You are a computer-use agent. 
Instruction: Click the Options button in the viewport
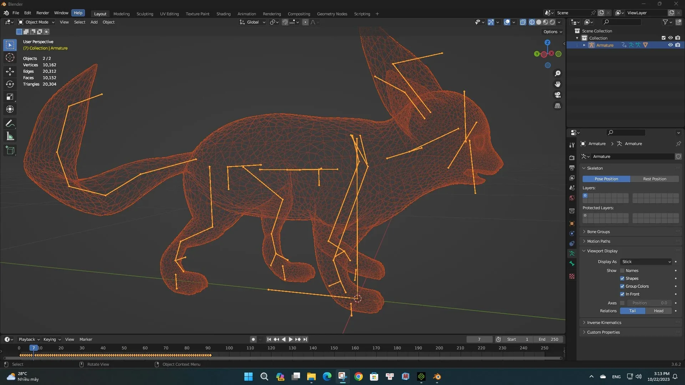[552, 32]
